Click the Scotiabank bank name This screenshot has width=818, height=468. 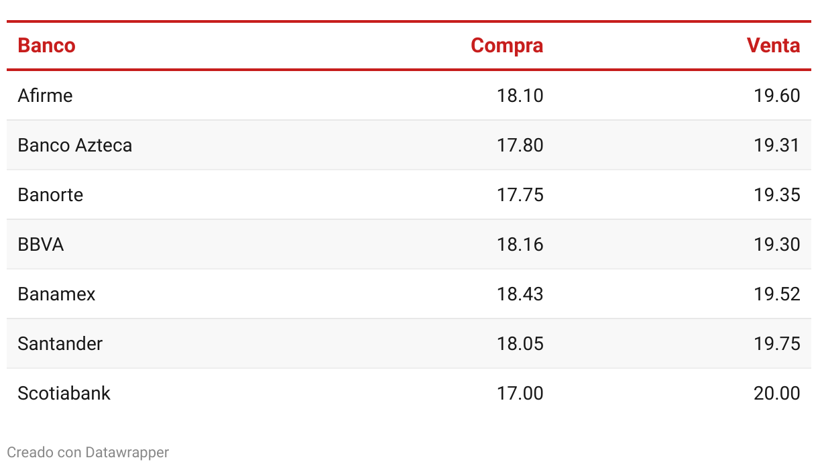64,393
